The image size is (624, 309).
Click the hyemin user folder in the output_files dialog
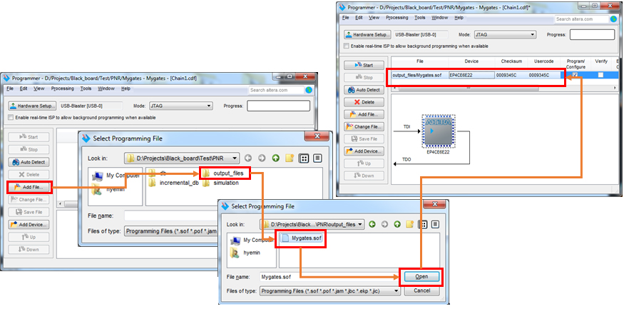[246, 253]
